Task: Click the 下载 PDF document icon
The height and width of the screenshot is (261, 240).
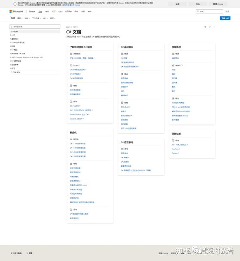Action: (x=12, y=72)
